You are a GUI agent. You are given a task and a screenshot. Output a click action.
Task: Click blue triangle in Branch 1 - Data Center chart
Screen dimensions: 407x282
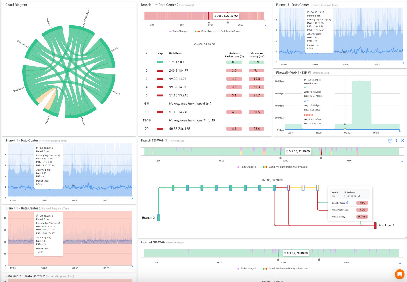[132, 198]
